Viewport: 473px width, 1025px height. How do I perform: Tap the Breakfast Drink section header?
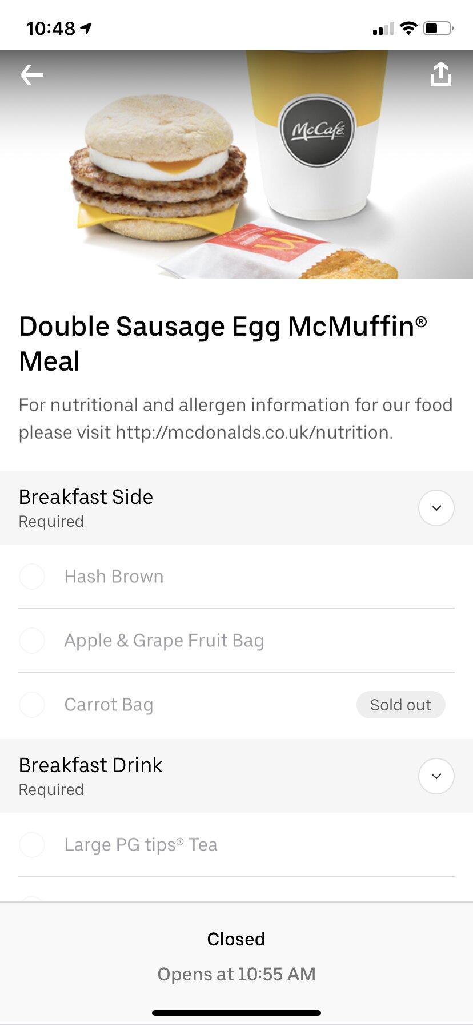[x=90, y=766]
